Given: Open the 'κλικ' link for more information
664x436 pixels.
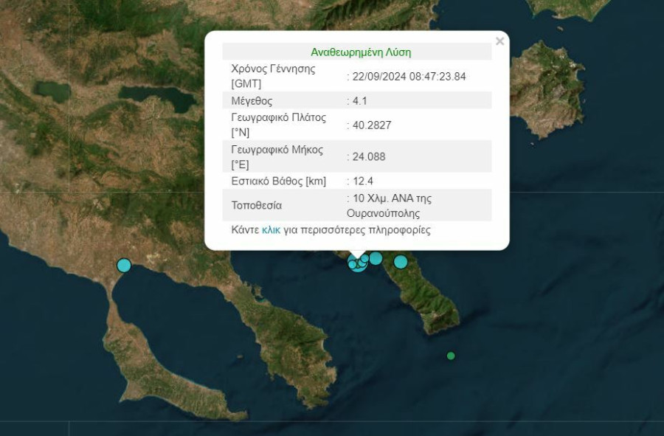Looking at the screenshot, I should [x=271, y=230].
